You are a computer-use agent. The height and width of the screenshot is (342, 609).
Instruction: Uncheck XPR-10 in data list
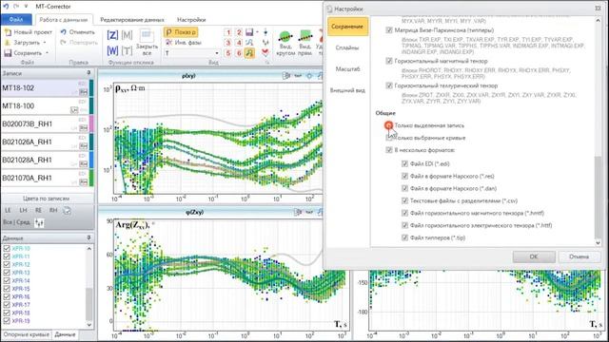coord(7,248)
